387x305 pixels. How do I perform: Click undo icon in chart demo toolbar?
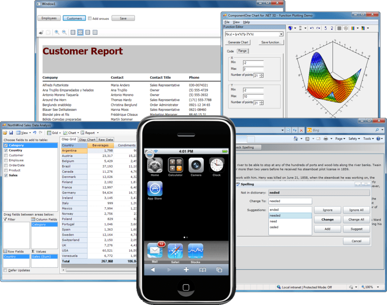click(312, 28)
